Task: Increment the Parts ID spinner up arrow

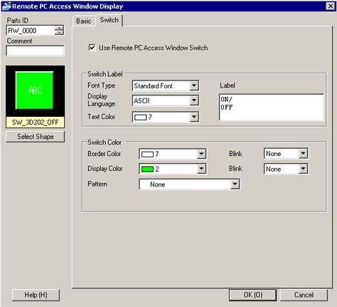Action: tap(59, 28)
